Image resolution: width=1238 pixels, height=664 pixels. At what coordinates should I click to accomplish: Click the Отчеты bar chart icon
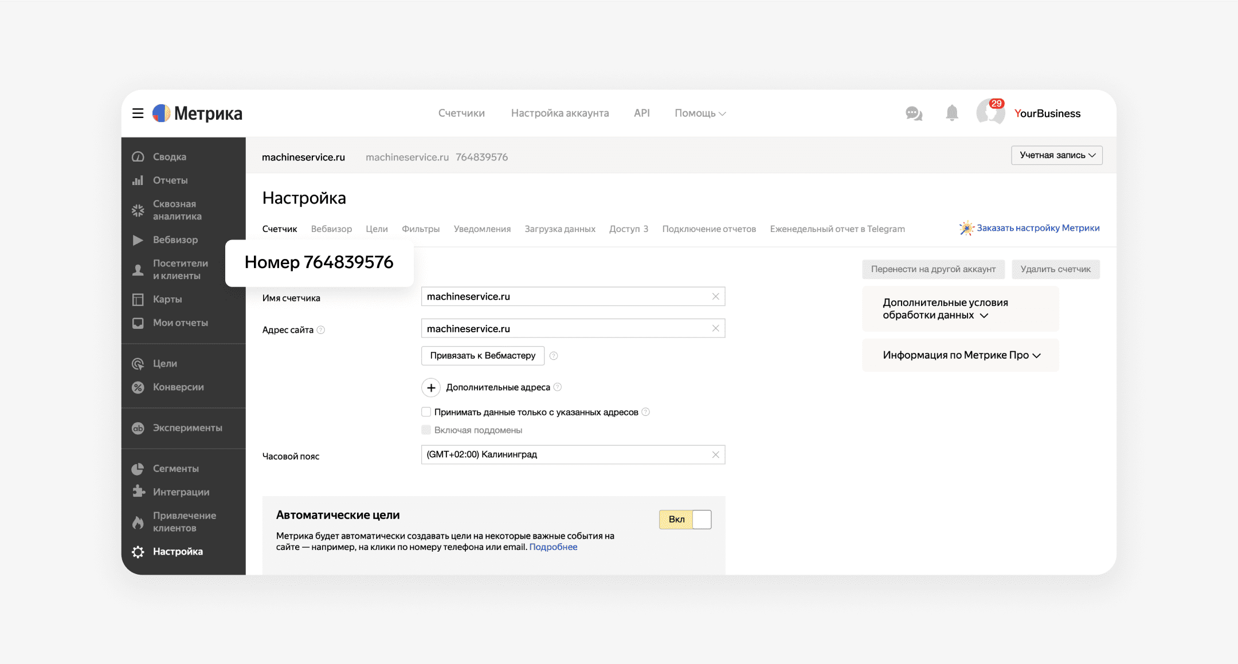tap(138, 180)
